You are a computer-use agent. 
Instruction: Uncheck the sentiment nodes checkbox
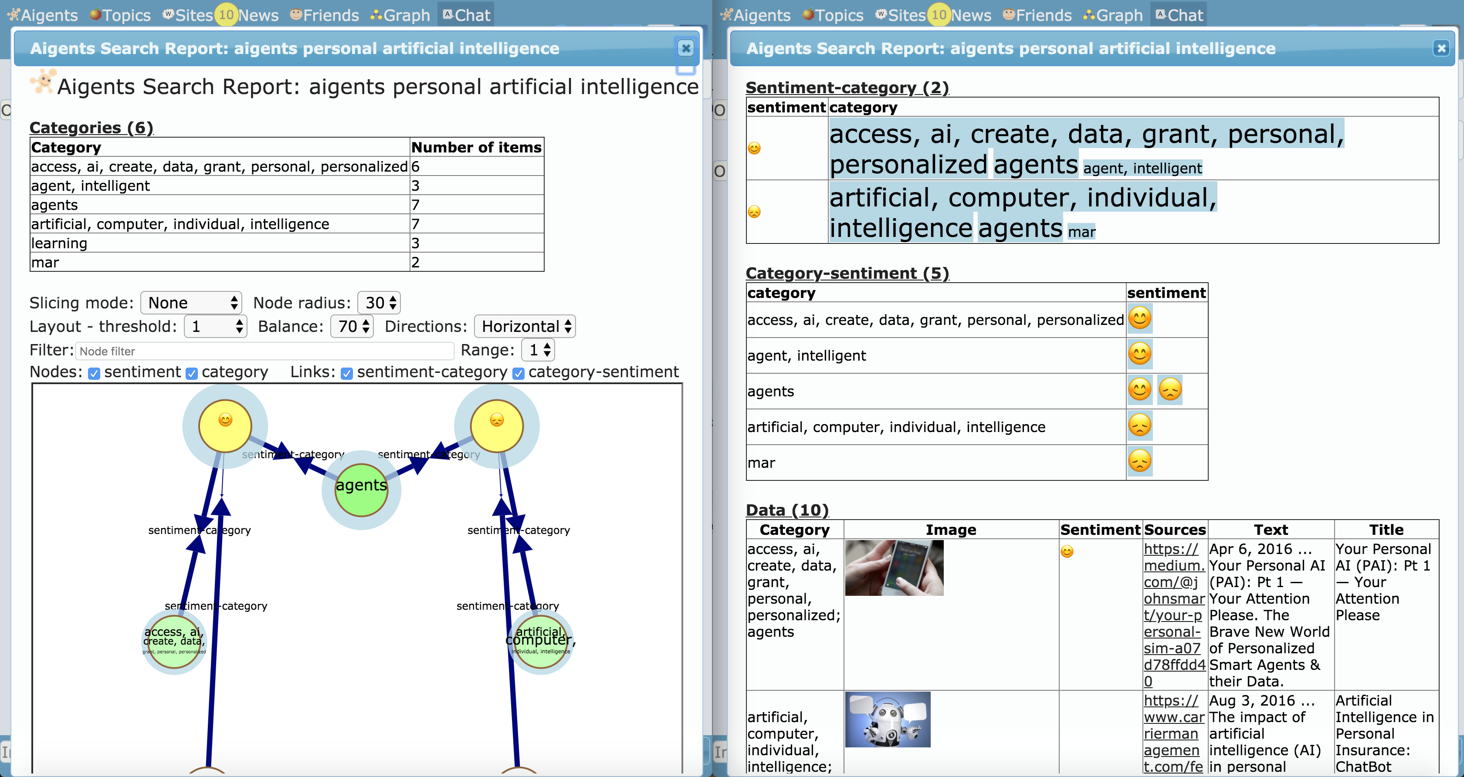(95, 373)
